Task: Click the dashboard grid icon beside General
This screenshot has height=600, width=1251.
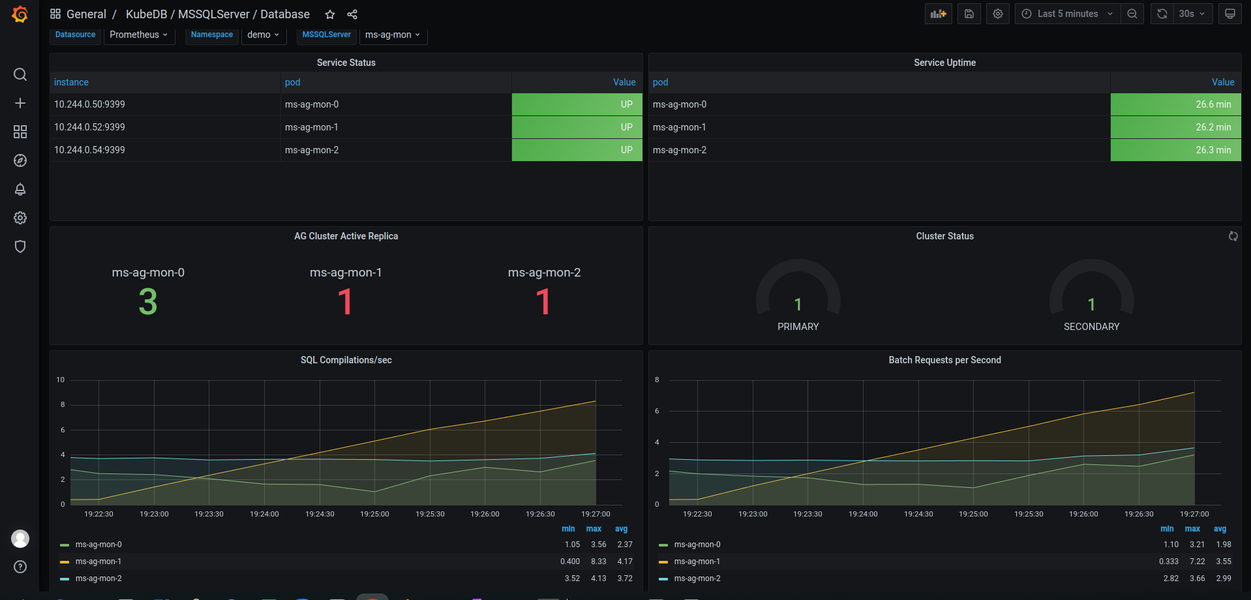Action: pos(55,14)
